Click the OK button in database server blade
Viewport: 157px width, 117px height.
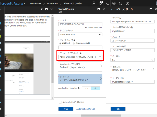[118, 109]
